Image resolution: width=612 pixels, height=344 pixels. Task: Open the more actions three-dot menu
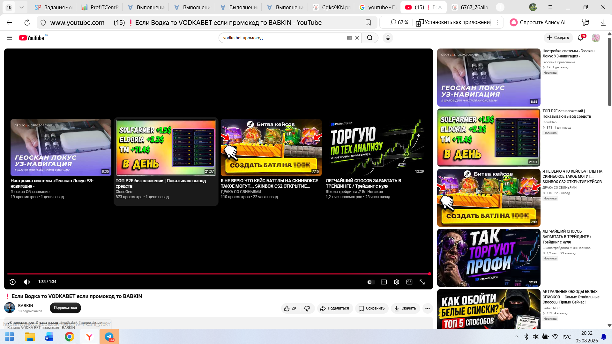pos(428,308)
